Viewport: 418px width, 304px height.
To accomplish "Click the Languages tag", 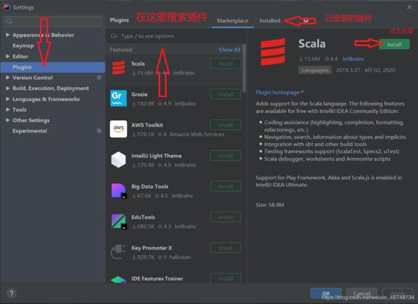I will (315, 70).
